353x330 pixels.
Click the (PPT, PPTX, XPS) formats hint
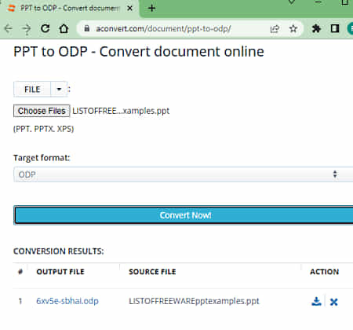click(44, 129)
